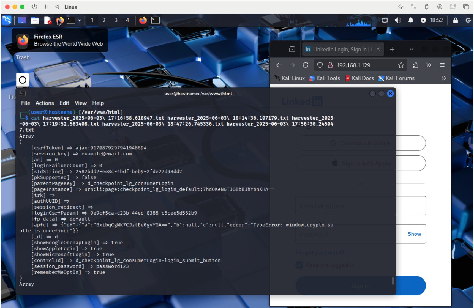The width and height of the screenshot is (474, 308).
Task: Switch to workspace 4
Action: [x=127, y=20]
